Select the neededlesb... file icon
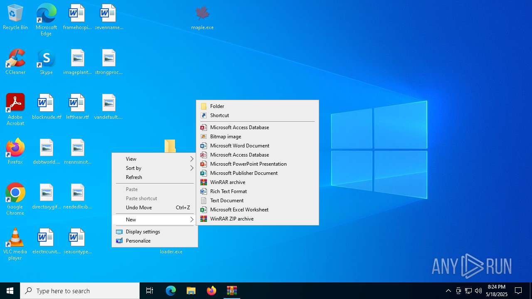Image resolution: width=532 pixels, height=299 pixels. (x=77, y=196)
